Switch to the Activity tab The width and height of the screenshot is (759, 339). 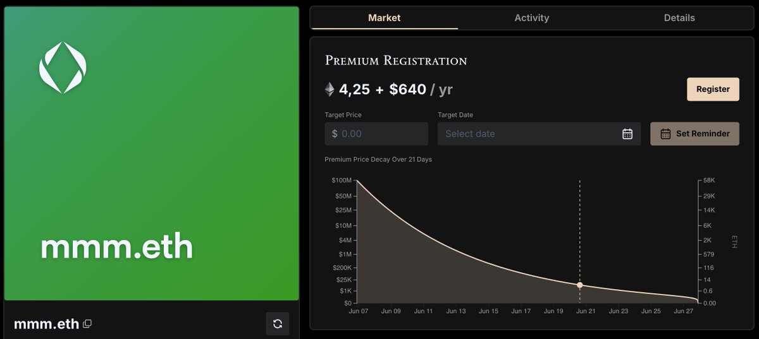tap(531, 18)
